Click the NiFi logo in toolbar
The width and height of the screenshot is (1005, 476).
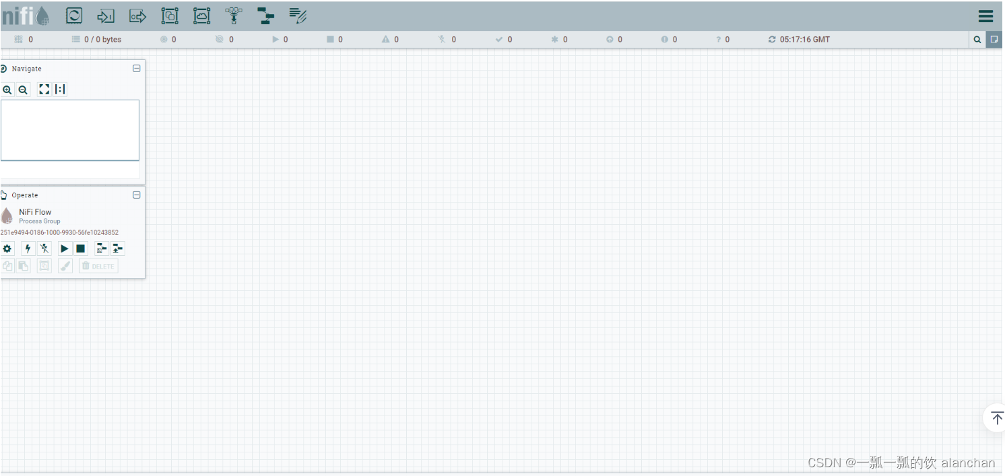(x=26, y=15)
